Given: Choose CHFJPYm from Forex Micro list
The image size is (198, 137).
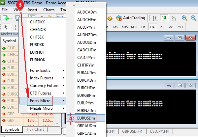Looking at the screenshot, I should 86,65.
